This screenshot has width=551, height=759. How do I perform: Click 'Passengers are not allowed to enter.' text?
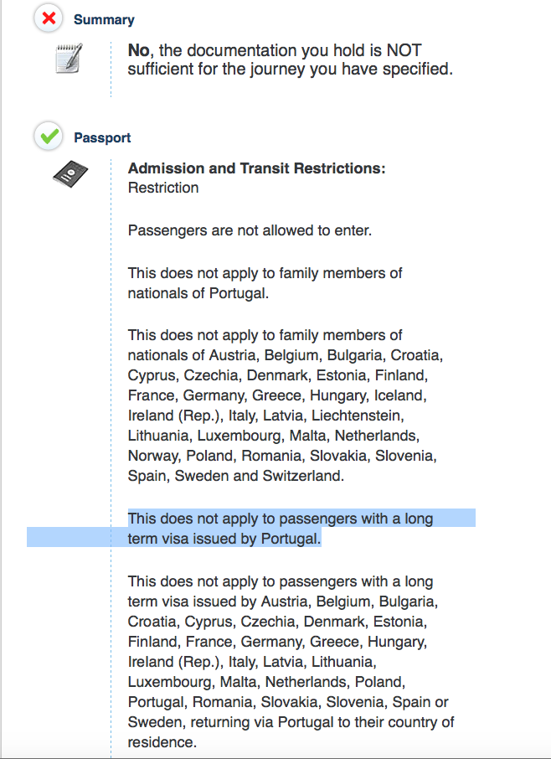(x=250, y=230)
